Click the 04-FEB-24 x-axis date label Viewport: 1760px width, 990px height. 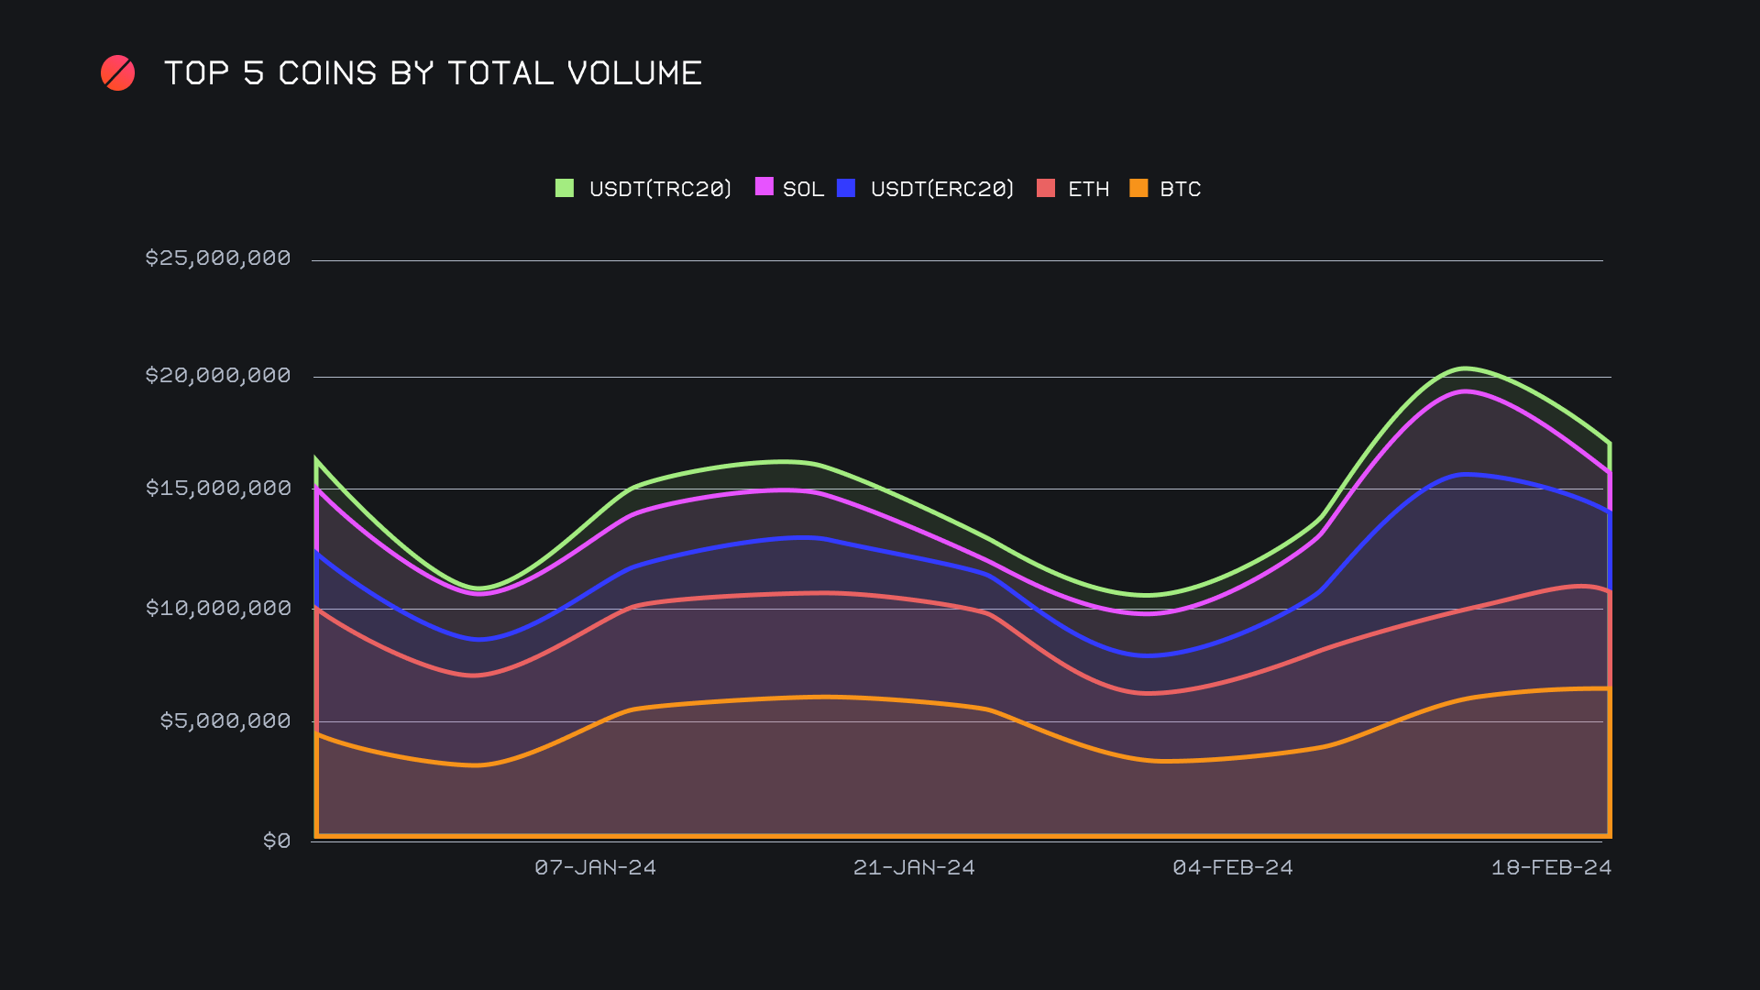pyautogui.click(x=1233, y=867)
